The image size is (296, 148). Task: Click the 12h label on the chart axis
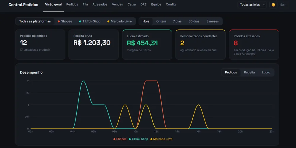coord(156,132)
